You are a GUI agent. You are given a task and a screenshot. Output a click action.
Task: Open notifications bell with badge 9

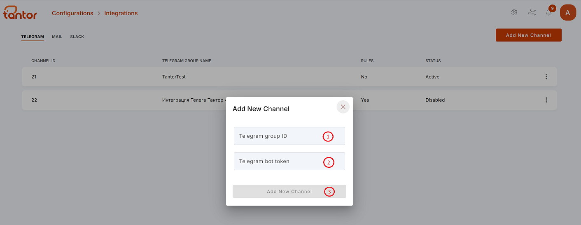549,12
